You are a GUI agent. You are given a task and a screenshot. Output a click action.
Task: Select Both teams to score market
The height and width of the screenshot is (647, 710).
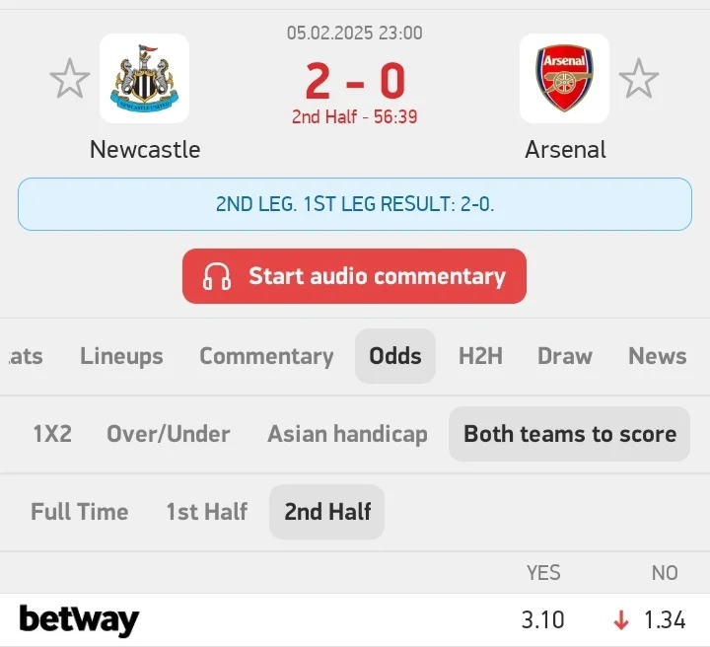569,434
